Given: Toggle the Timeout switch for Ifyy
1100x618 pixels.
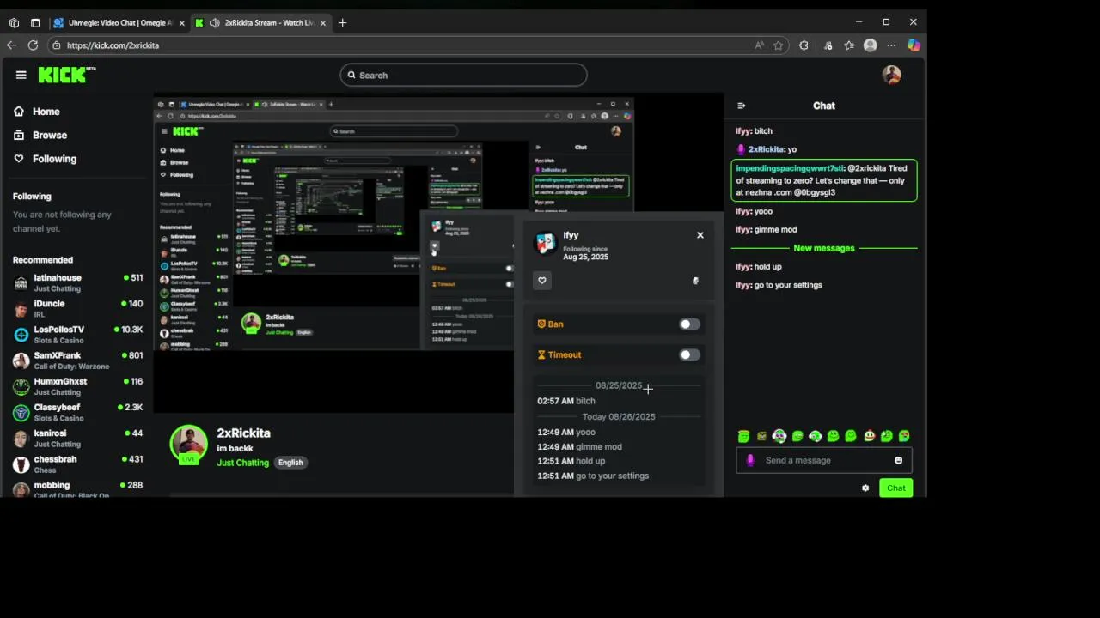Looking at the screenshot, I should coord(689,355).
